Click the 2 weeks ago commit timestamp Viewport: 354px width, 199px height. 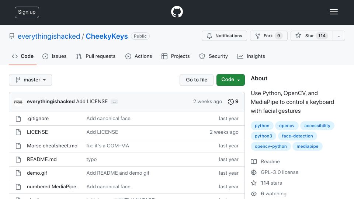pos(208,102)
